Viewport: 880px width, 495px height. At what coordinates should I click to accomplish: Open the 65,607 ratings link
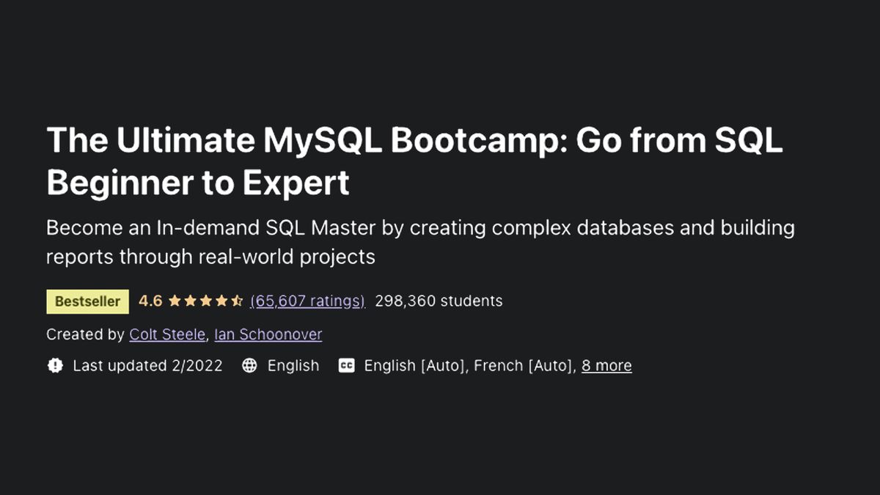(x=307, y=301)
